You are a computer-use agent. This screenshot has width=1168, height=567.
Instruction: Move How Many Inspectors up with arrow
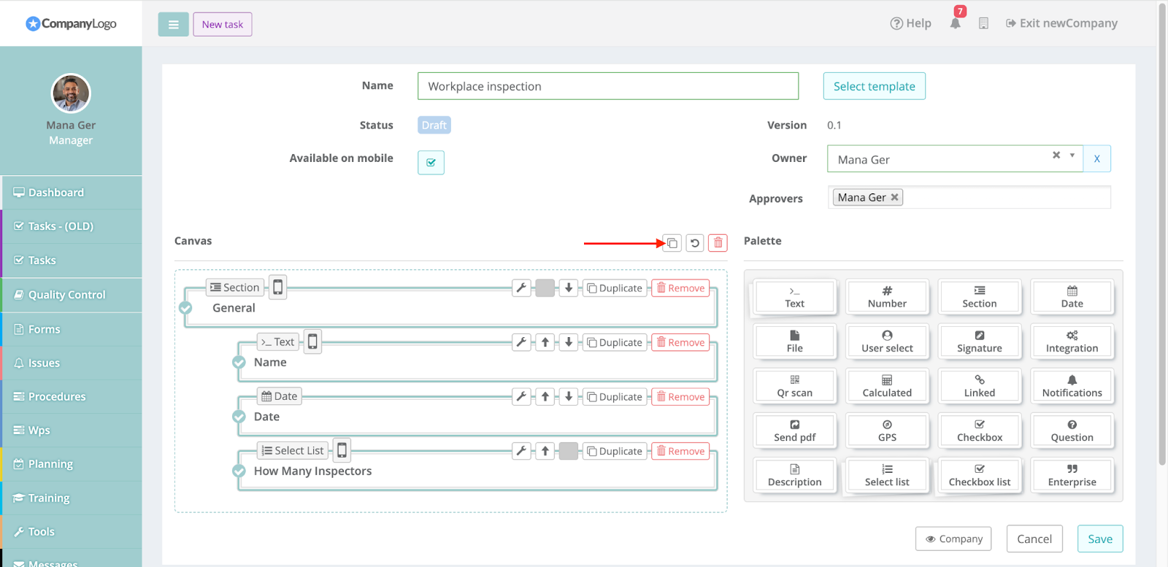click(545, 451)
